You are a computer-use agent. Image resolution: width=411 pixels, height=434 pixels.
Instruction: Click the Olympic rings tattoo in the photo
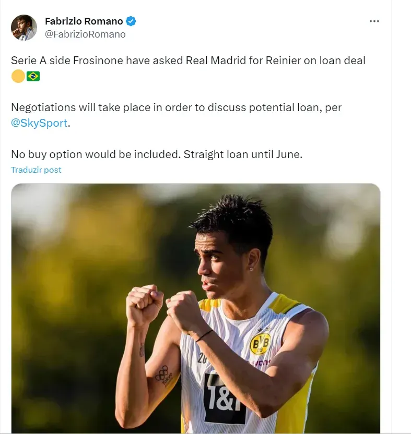pyautogui.click(x=161, y=373)
